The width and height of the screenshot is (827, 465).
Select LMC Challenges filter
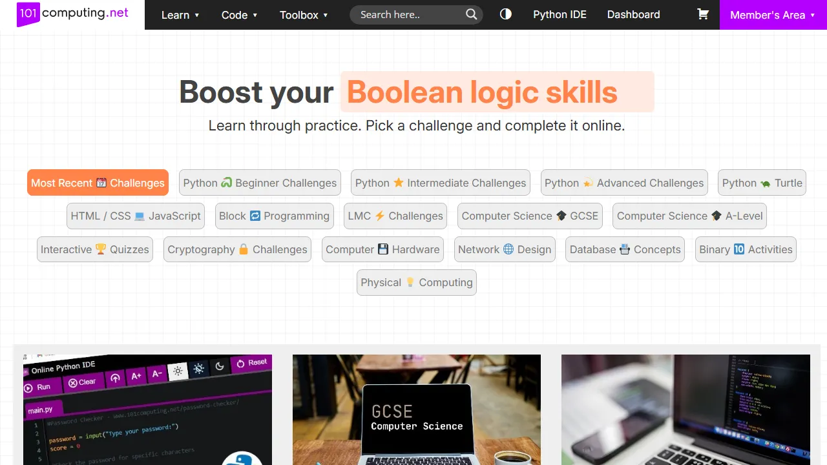click(x=395, y=216)
